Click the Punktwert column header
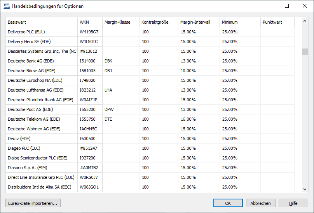Viewport: 314px width, 213px height. 277,22
